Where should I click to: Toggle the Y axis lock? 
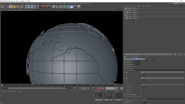[30, 7]
